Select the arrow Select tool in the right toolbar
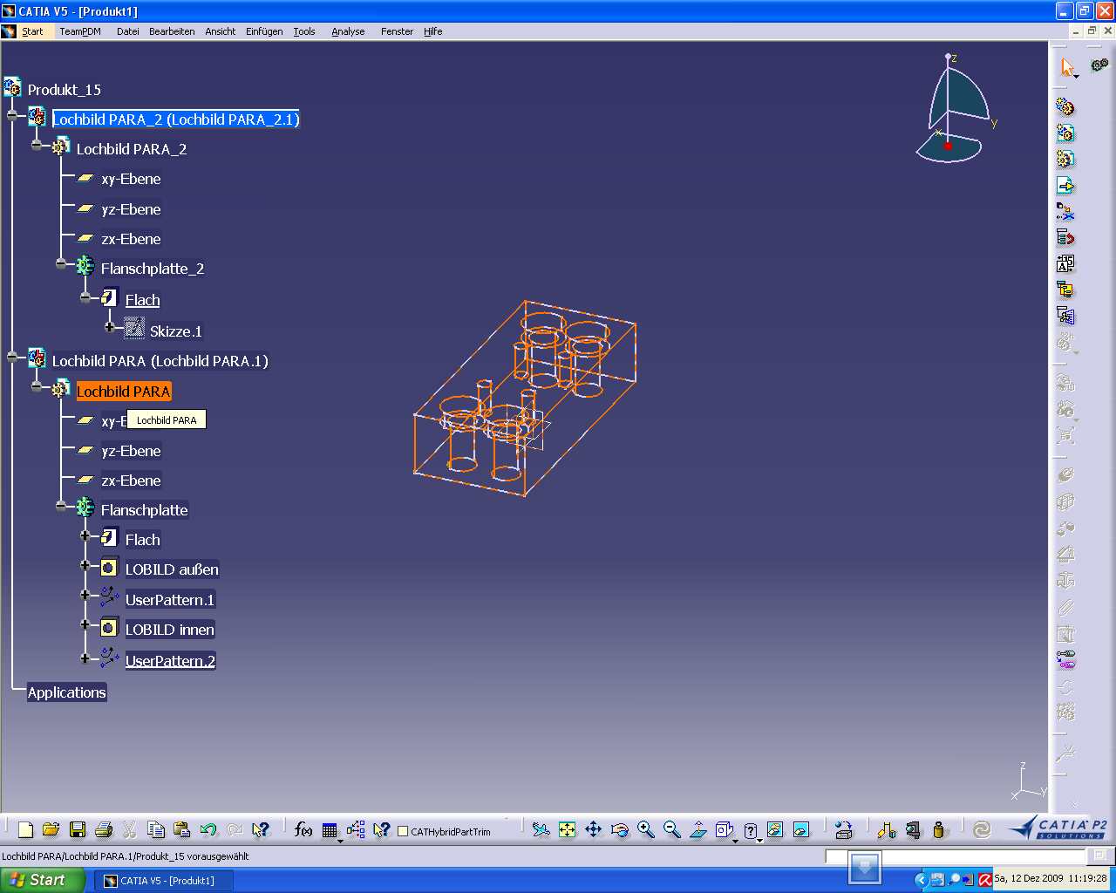 [x=1067, y=67]
